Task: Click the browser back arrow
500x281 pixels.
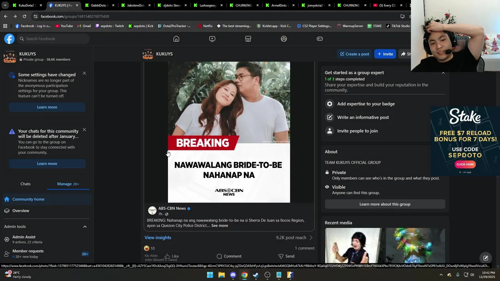Action: click(x=5, y=16)
